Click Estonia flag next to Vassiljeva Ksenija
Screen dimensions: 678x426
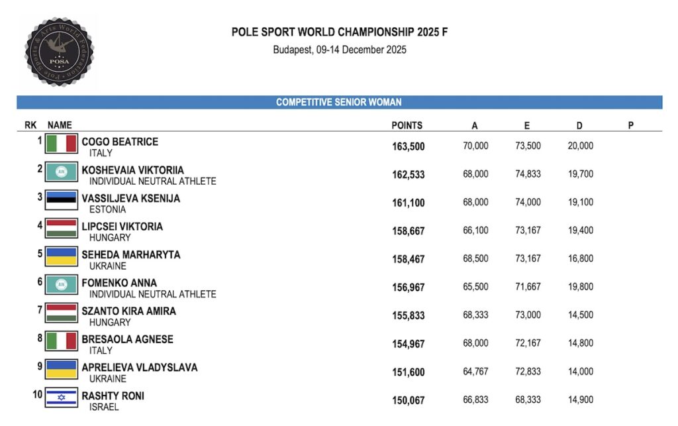(x=62, y=200)
